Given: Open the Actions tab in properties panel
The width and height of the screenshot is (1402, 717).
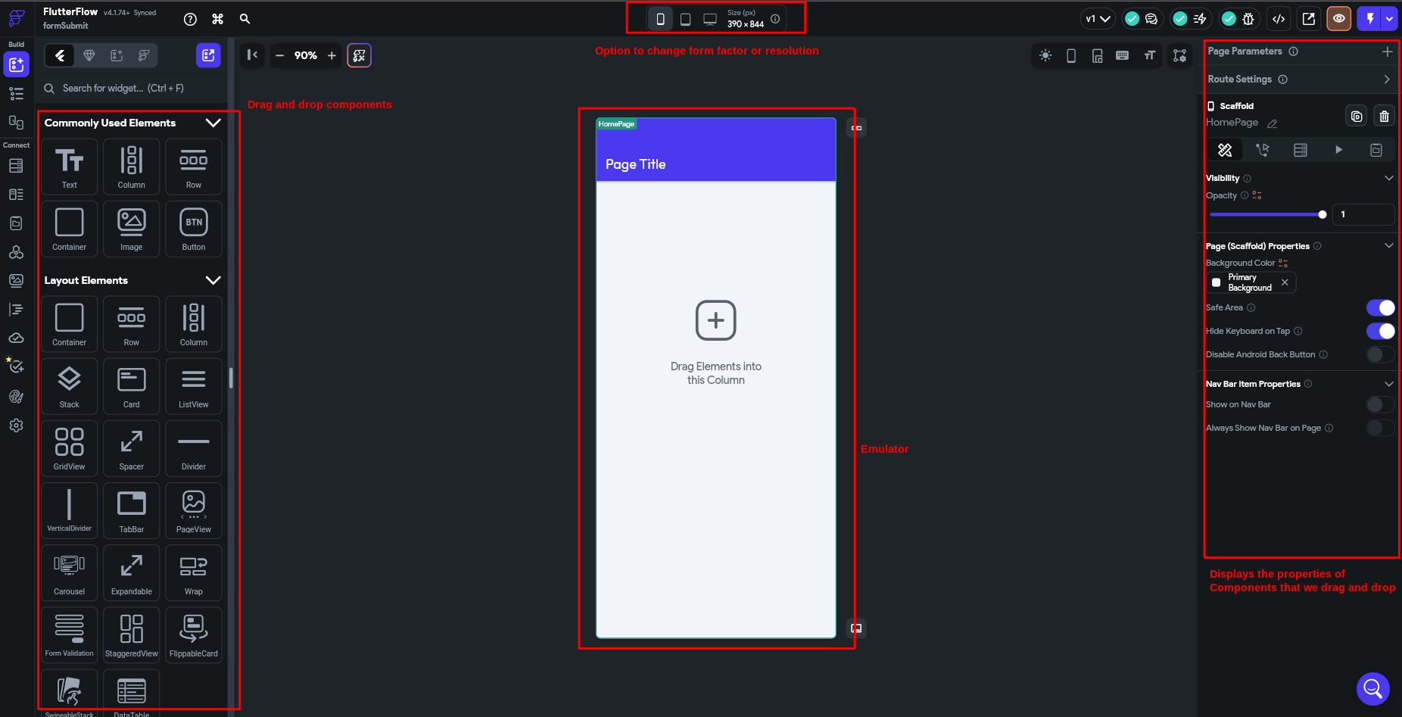Looking at the screenshot, I should coord(1262,150).
